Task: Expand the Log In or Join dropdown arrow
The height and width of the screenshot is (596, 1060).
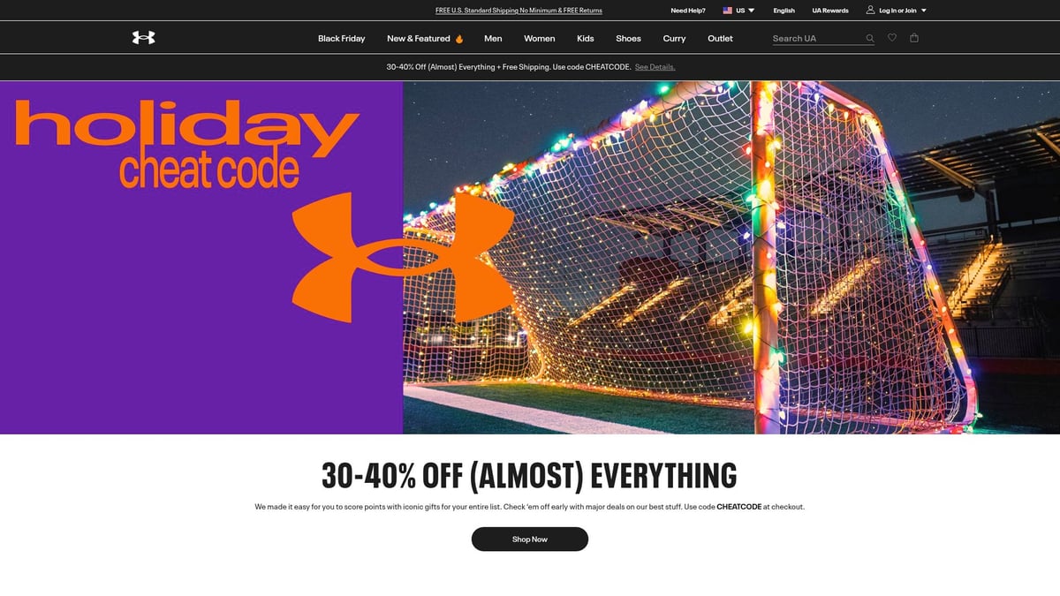Action: [x=924, y=11]
